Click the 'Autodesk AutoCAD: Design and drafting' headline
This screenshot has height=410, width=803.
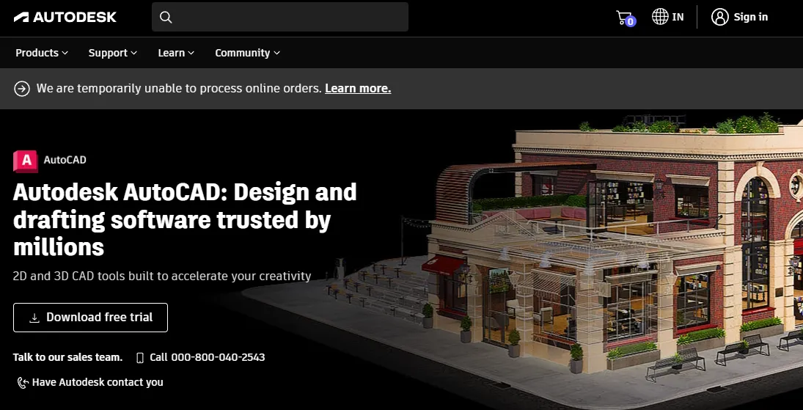pos(185,219)
